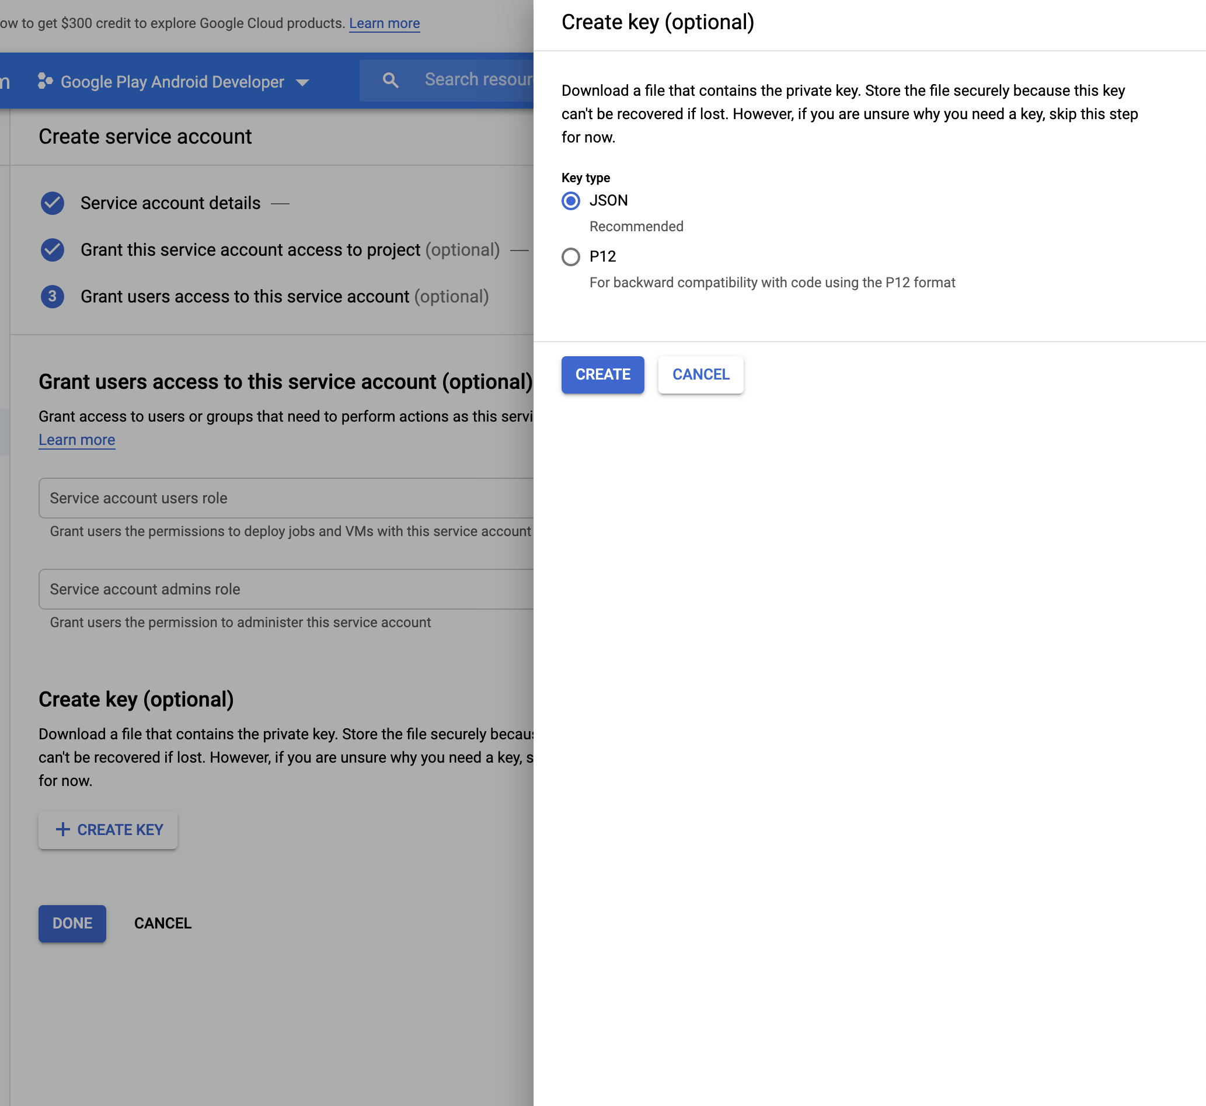Open the project selector dropdown arrow
Screen dimensions: 1206x1106
coord(302,82)
